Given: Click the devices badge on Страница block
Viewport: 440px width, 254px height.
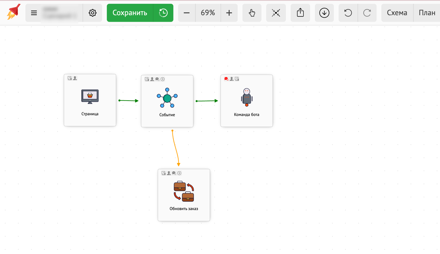Looking at the screenshot, I should coord(70,78).
